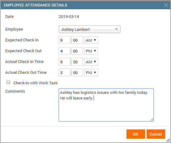
Task: Focus the Expected Check In minutes field
Action: (x=77, y=40)
